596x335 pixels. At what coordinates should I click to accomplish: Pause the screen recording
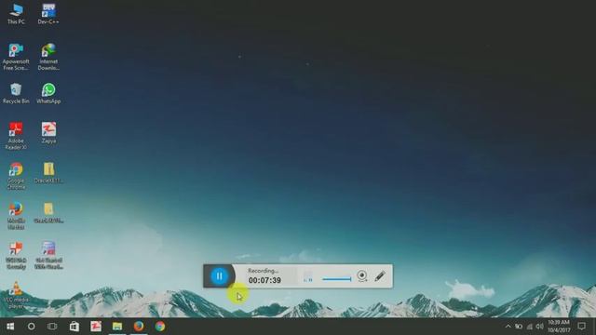click(220, 276)
